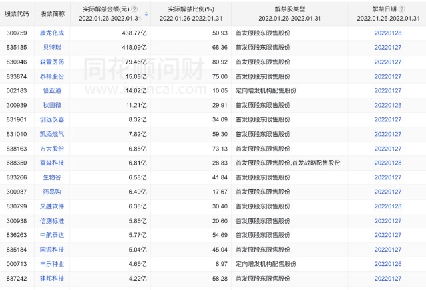Select 定向增发机构配售股份 in 怡亚通 row
This screenshot has height=290, width=426.
[x=266, y=91]
